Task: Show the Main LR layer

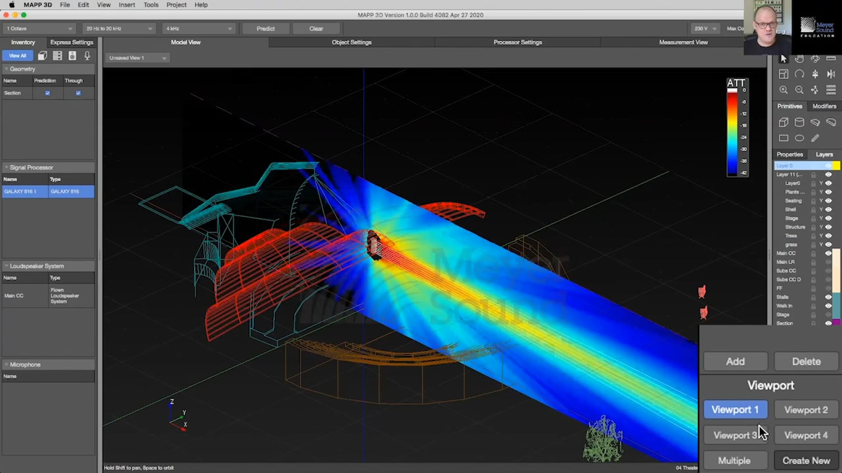Action: pos(828,262)
